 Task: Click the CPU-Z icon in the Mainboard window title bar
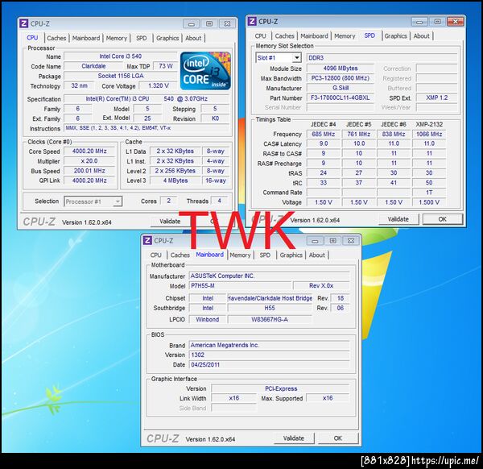point(147,240)
